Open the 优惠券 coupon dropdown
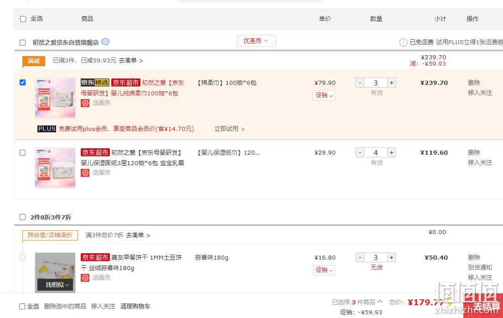 [x=256, y=41]
